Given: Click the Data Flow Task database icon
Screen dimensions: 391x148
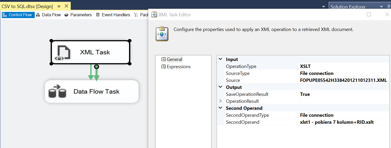Looking at the screenshot, I should 57,91.
